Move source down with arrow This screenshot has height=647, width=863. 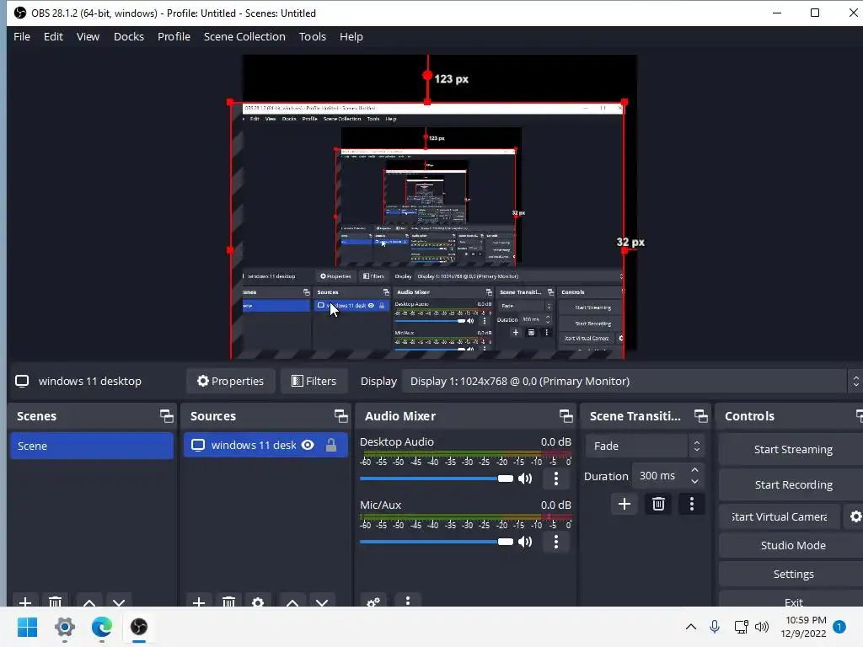(x=322, y=602)
